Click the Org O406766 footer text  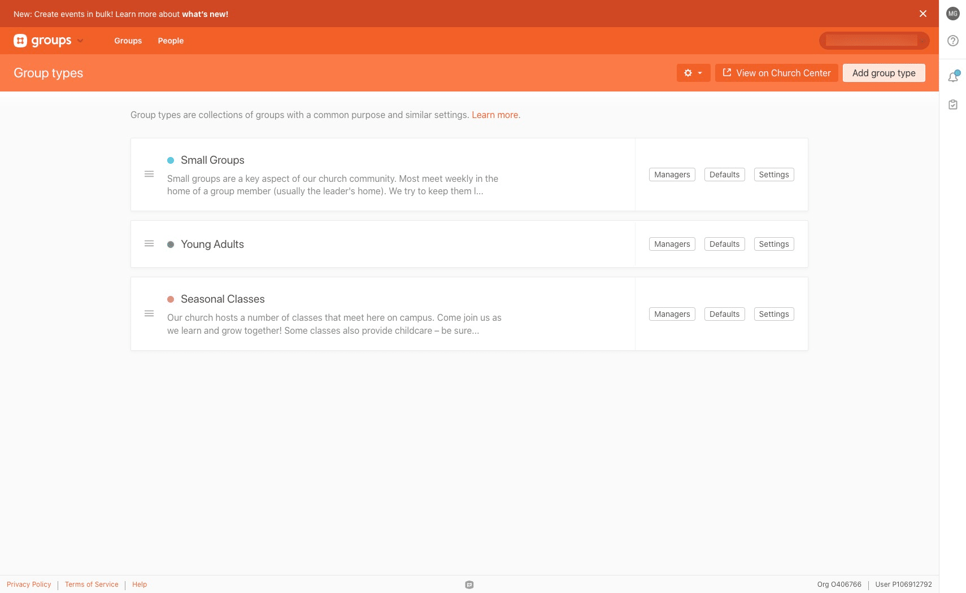[839, 585]
